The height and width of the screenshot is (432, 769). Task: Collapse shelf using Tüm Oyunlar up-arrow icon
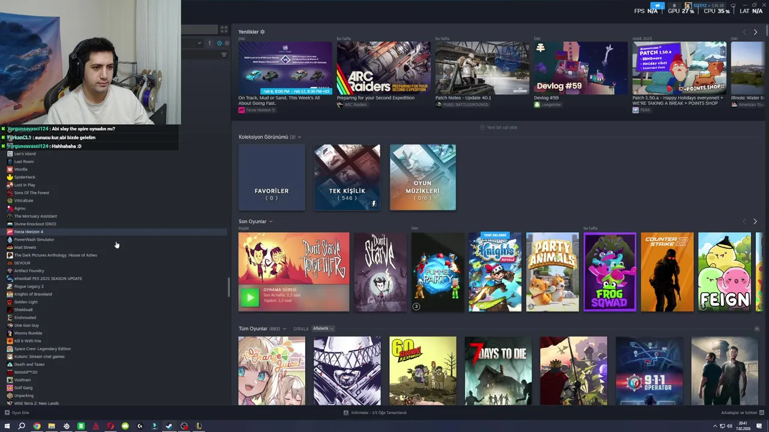[756, 329]
